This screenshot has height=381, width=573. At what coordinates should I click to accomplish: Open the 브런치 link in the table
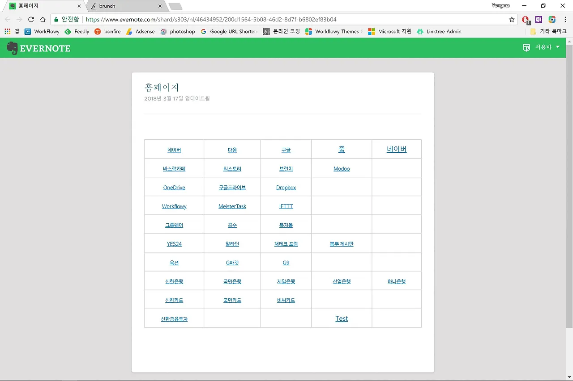tap(286, 169)
